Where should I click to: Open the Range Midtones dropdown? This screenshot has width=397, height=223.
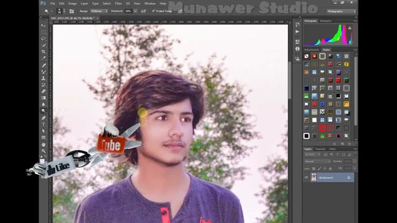[99, 11]
